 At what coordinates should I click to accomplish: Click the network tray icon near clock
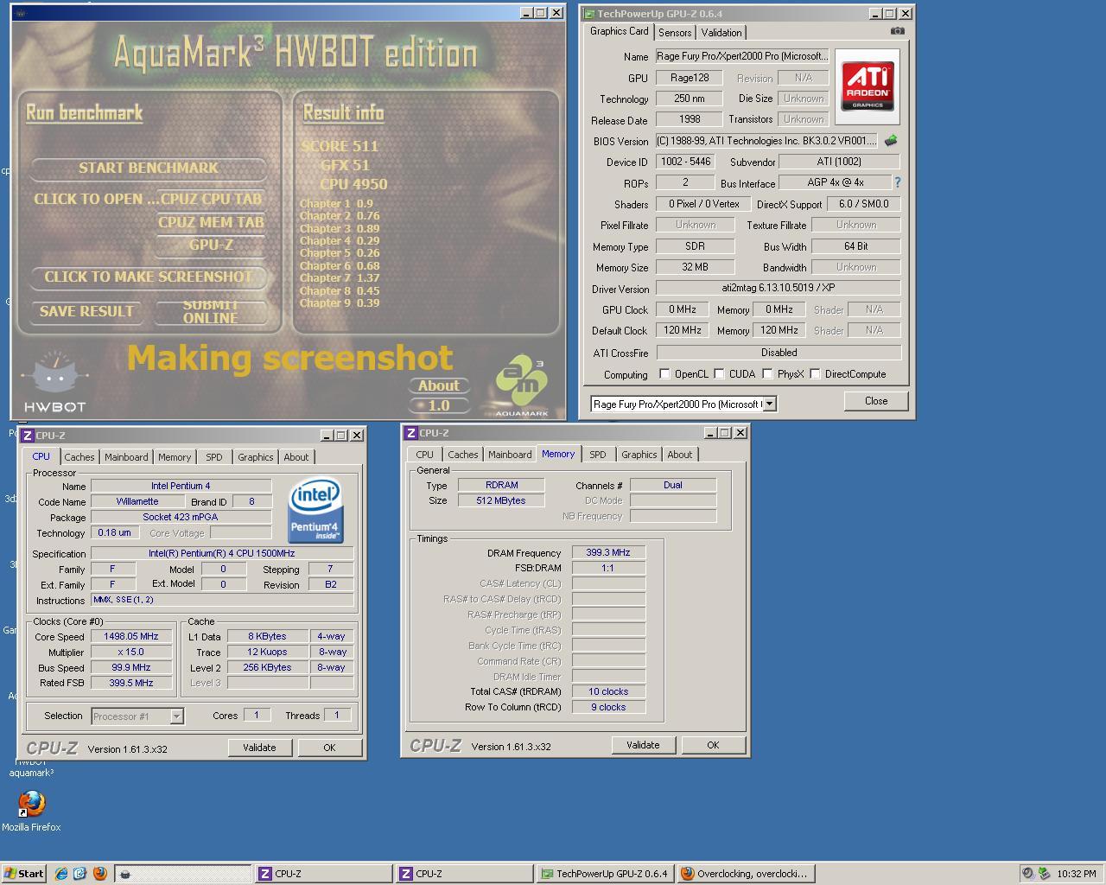pyautogui.click(x=1045, y=874)
